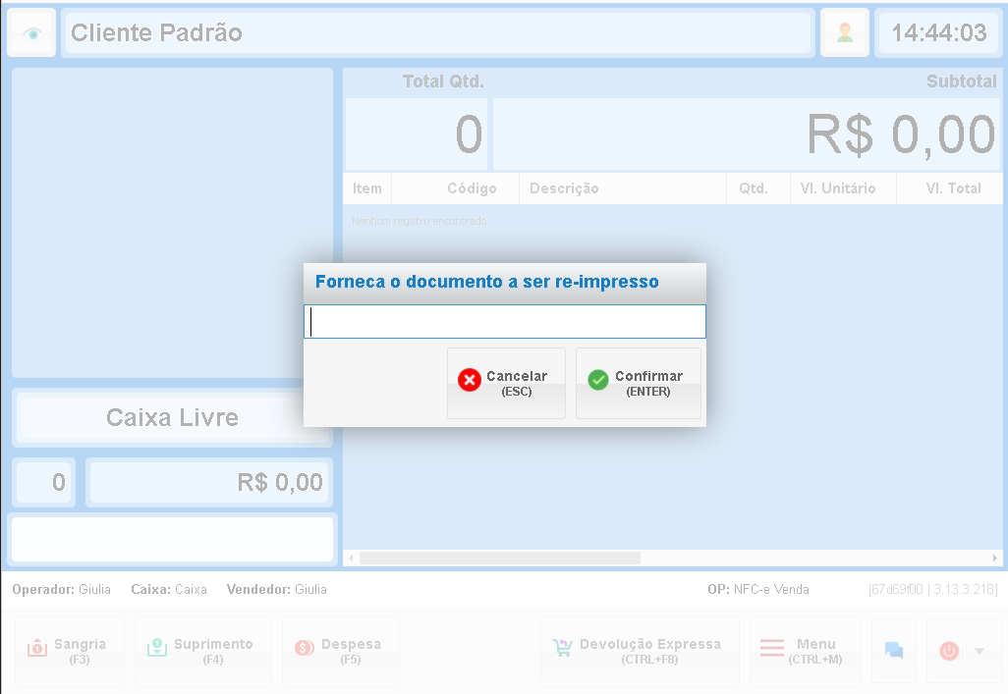Sort by Código column header

pyautogui.click(x=455, y=188)
